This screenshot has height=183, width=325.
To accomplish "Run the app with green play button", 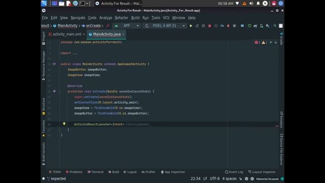I will 191,26.
